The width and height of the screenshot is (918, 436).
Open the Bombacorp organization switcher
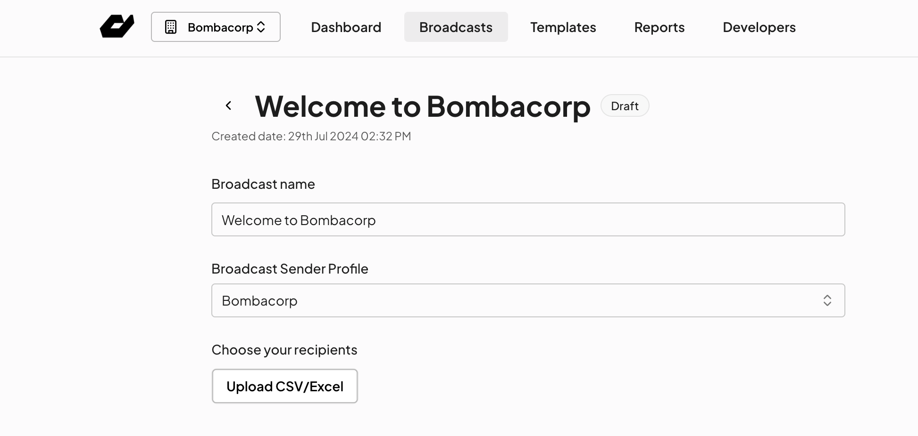point(216,27)
